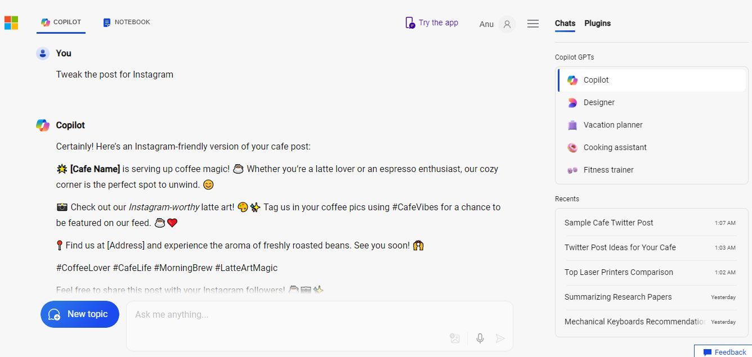
Task: Click the #CafeVibes hashtag text
Action: click(415, 207)
